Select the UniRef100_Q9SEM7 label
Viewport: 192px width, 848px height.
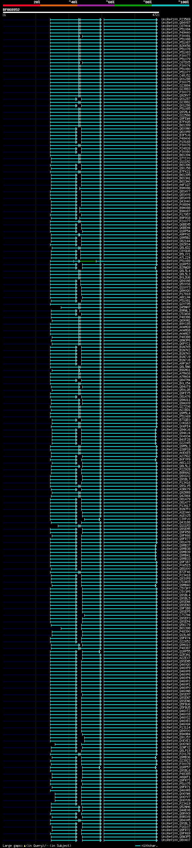(x=176, y=695)
